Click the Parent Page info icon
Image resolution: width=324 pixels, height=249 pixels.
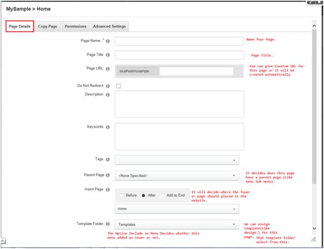pos(107,175)
